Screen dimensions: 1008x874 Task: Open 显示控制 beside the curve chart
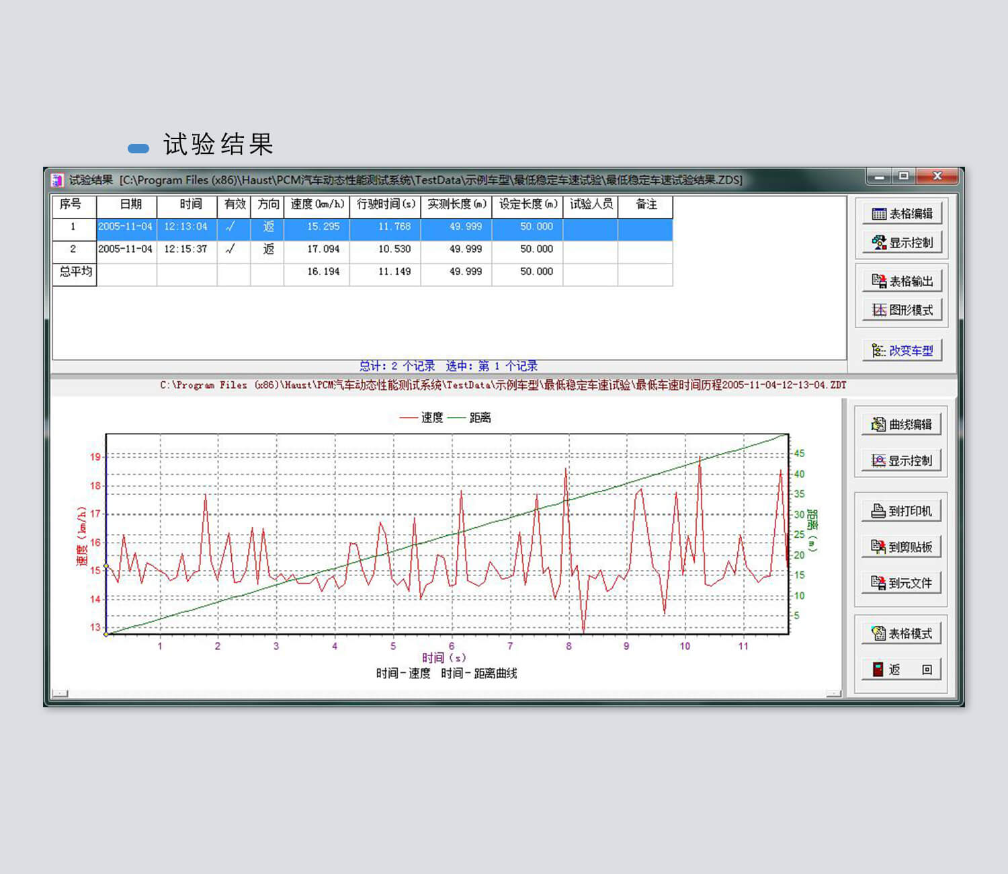[902, 461]
